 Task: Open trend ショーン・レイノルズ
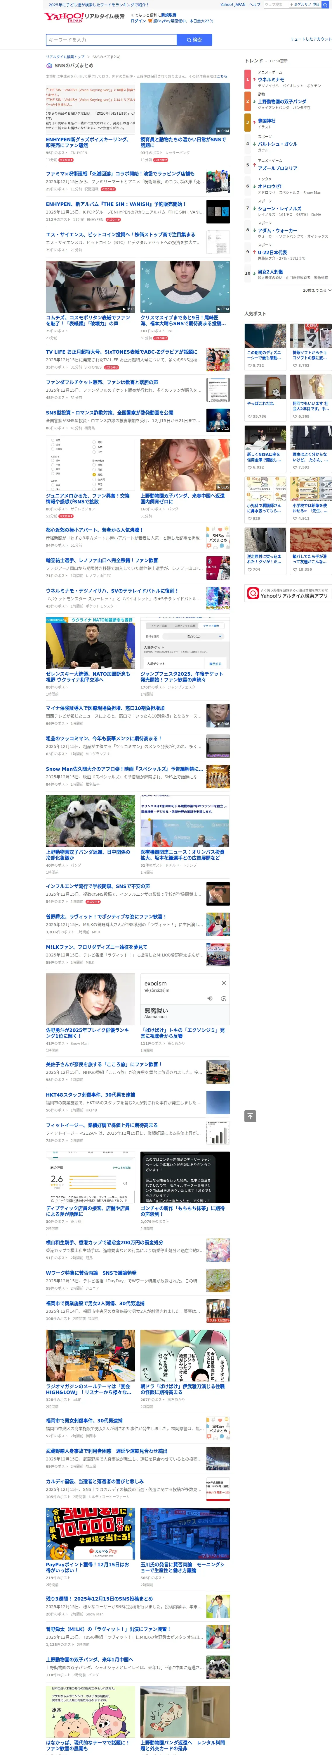click(x=280, y=209)
